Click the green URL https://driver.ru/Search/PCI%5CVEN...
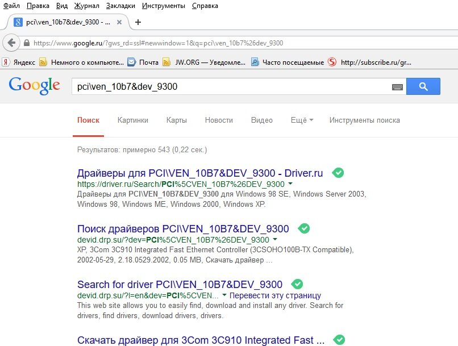 (x=181, y=184)
